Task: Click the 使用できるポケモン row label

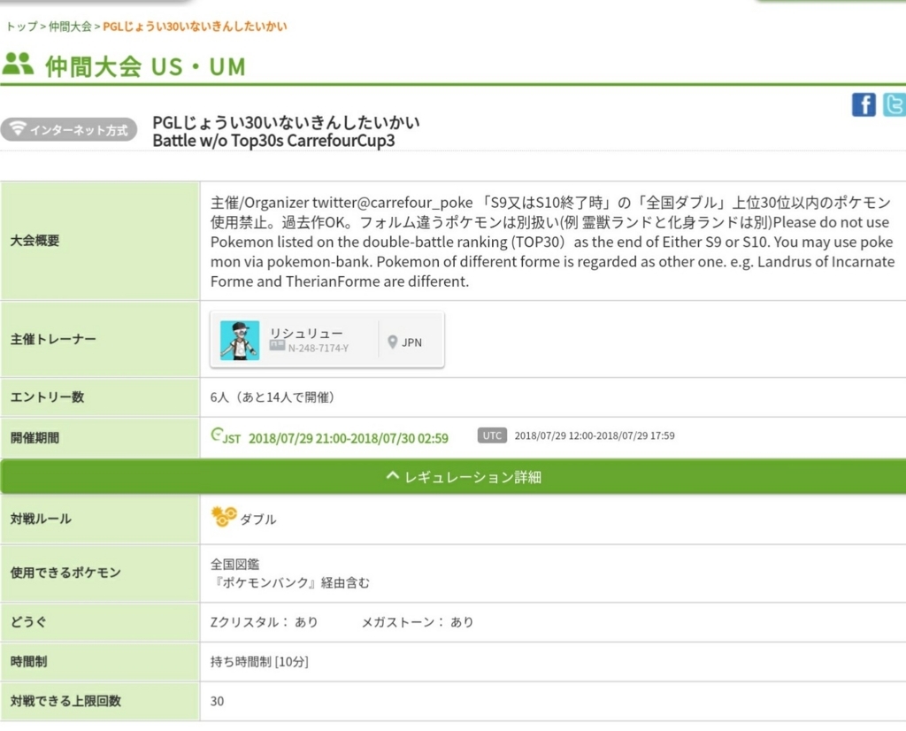Action: coord(65,573)
